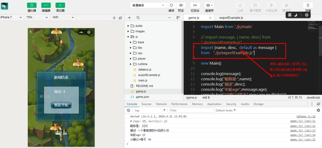Viewport: 322px width, 148px height.
Task: Click the switch to background (切后台) icon
Action: [195, 5]
